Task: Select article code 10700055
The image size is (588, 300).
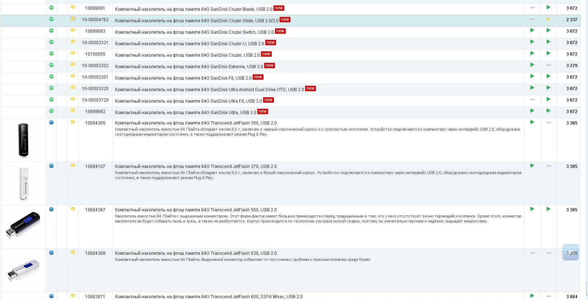Action: tap(95, 54)
